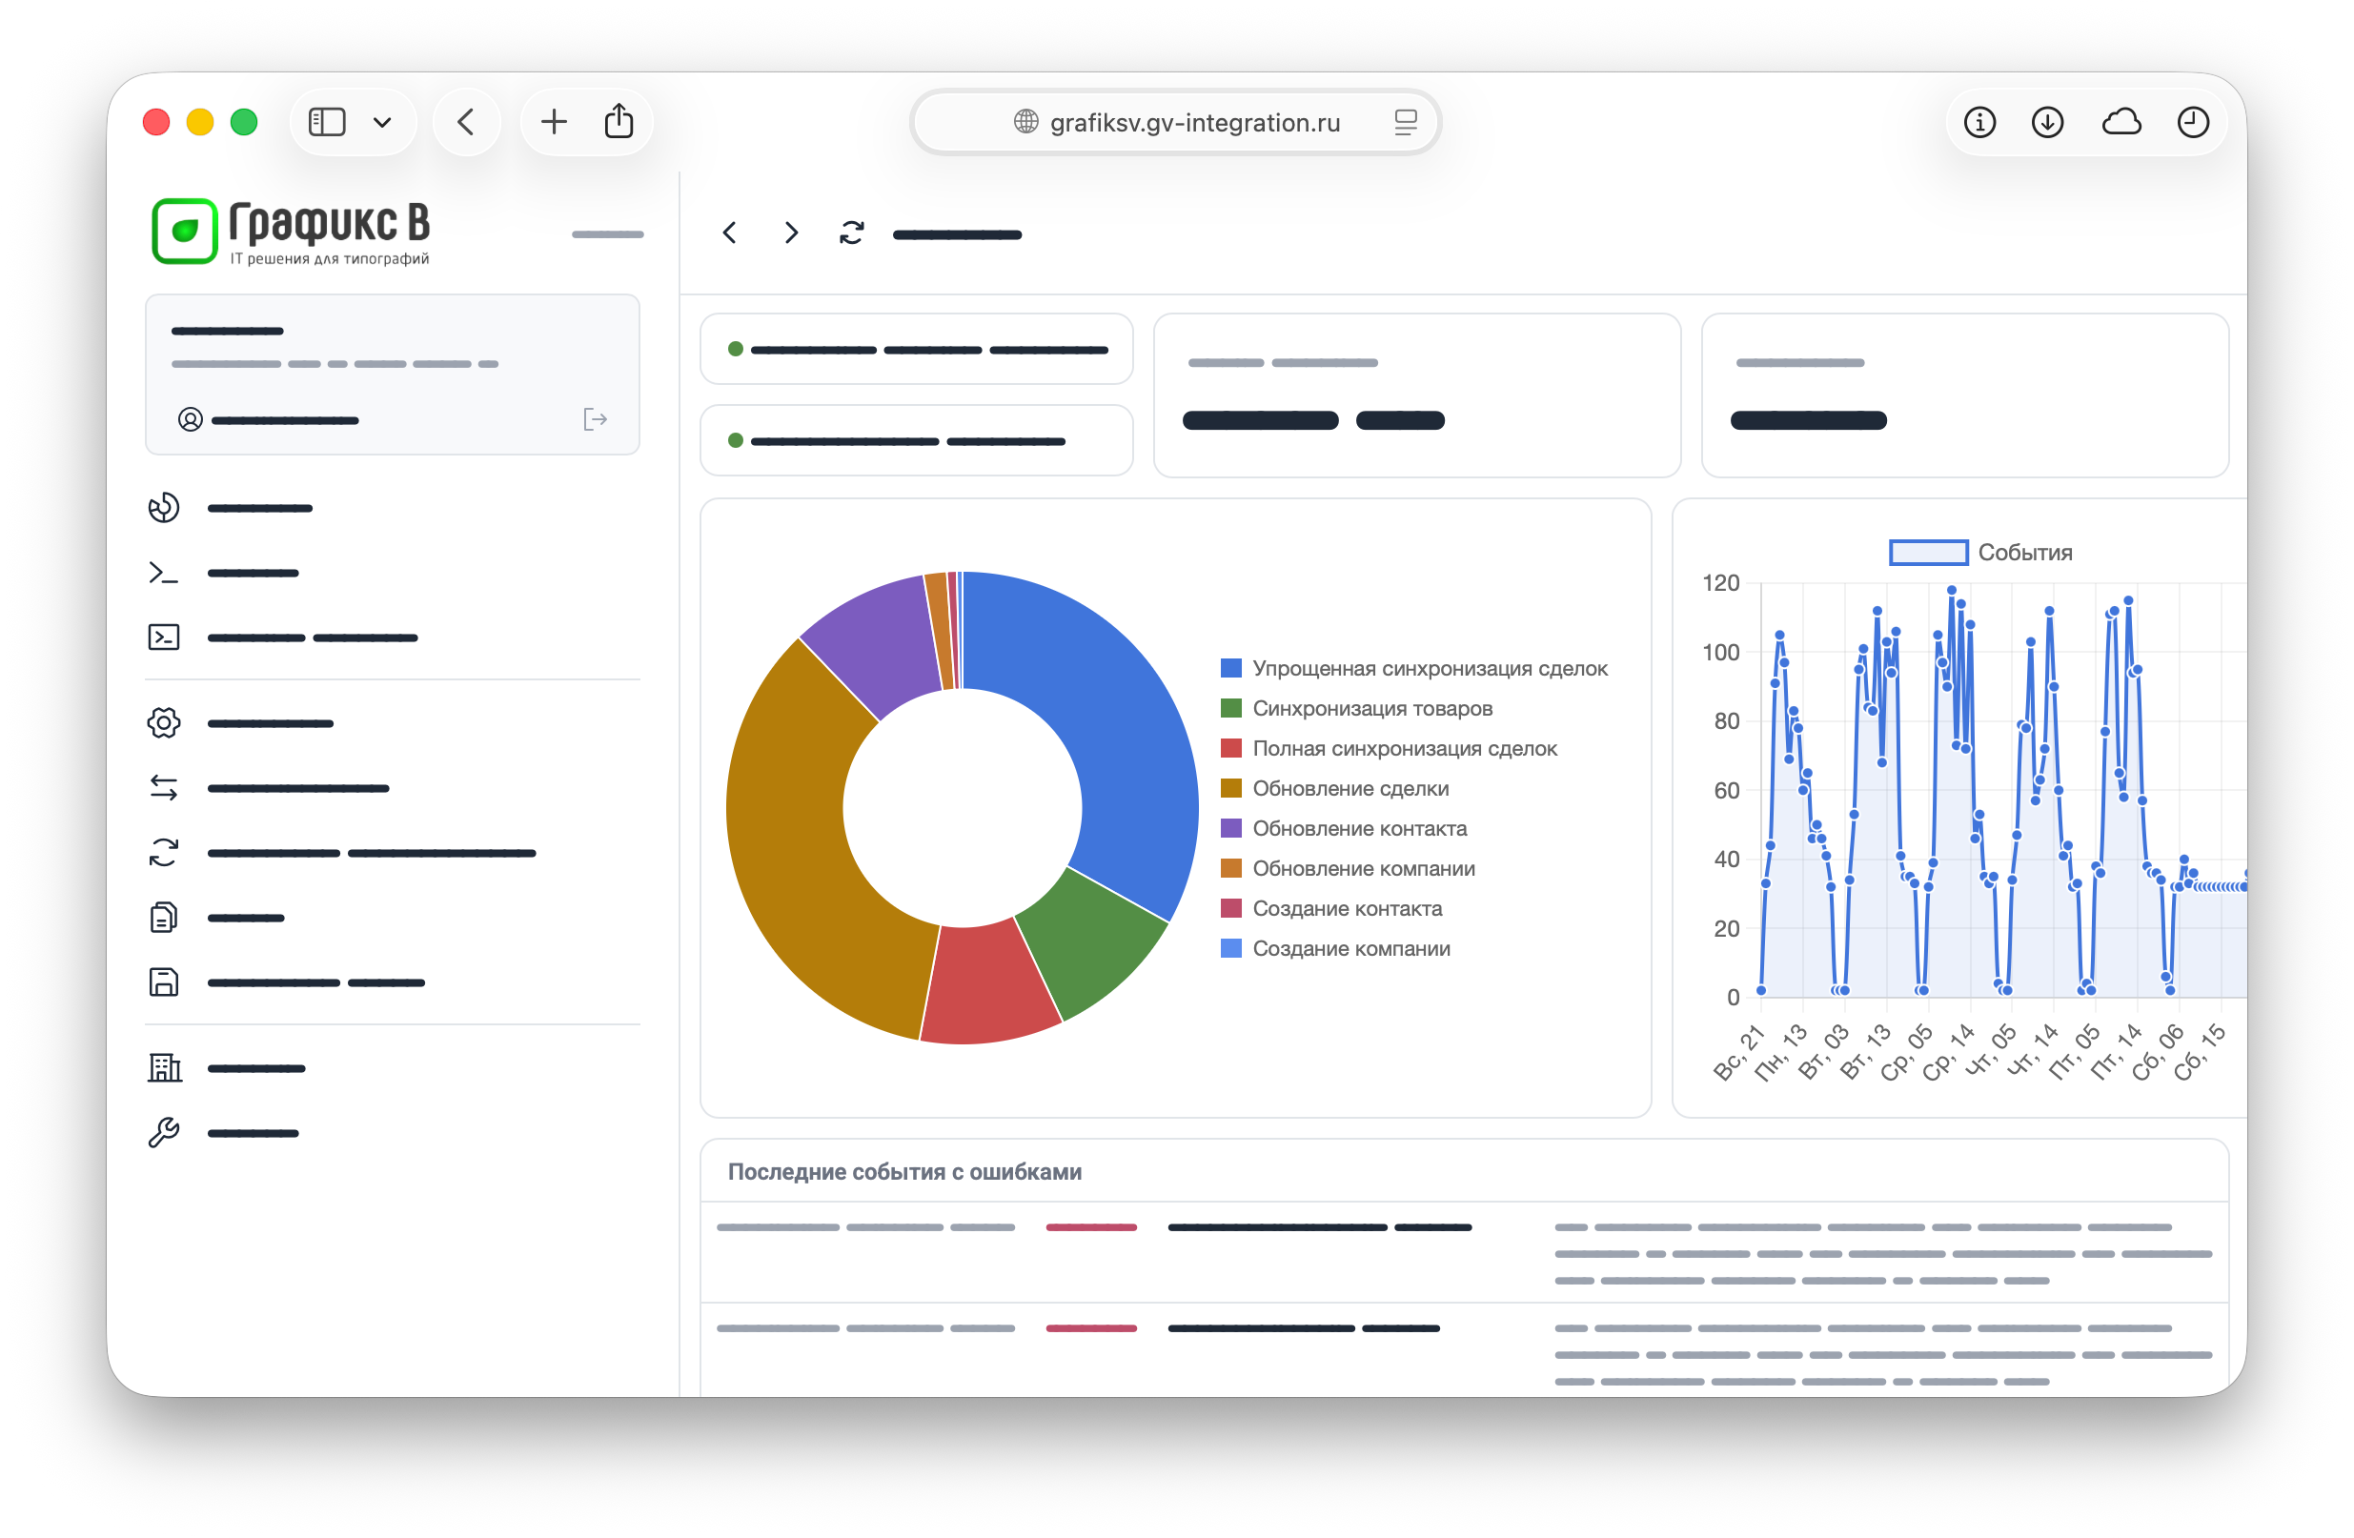Toggle the Safari sidebar panel icon
Viewport: 2354px width, 1538px height.
point(326,122)
